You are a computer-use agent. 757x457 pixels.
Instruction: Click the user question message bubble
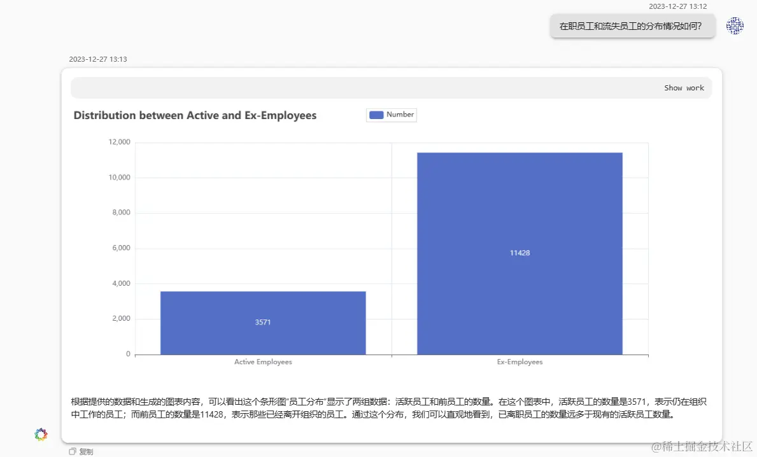[632, 26]
